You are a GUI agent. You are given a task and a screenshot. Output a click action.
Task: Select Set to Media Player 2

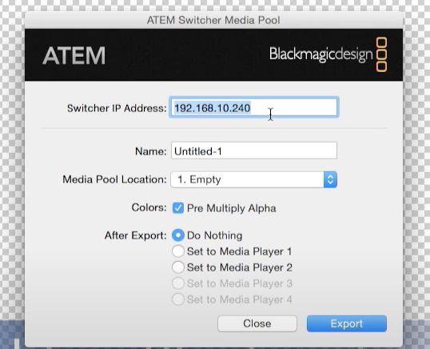pos(178,267)
